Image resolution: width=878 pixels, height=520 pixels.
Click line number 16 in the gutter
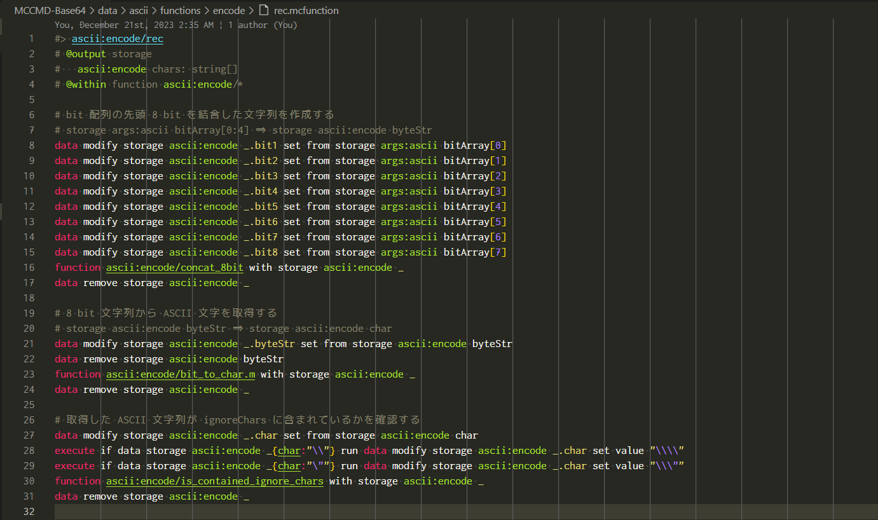click(x=29, y=268)
